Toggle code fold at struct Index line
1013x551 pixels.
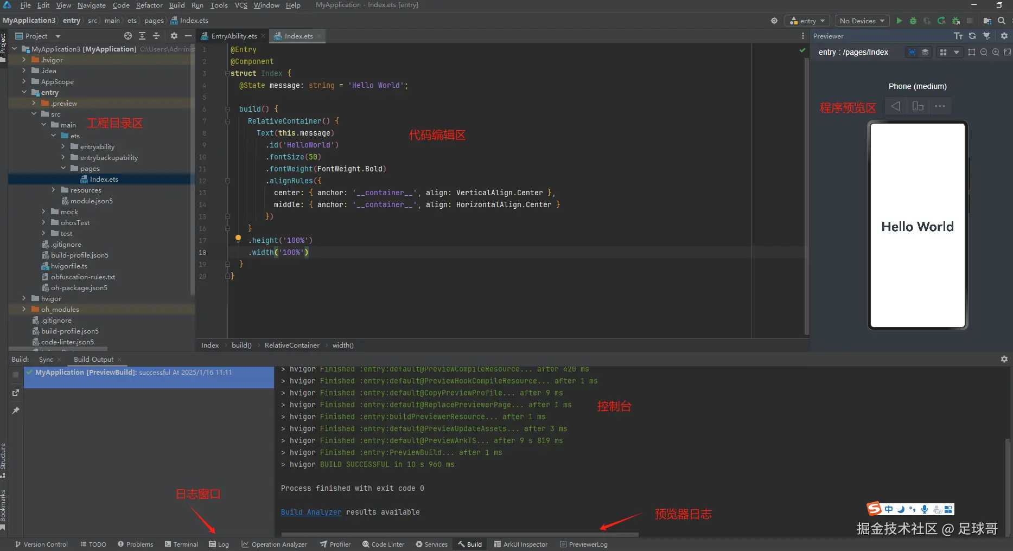click(x=227, y=73)
